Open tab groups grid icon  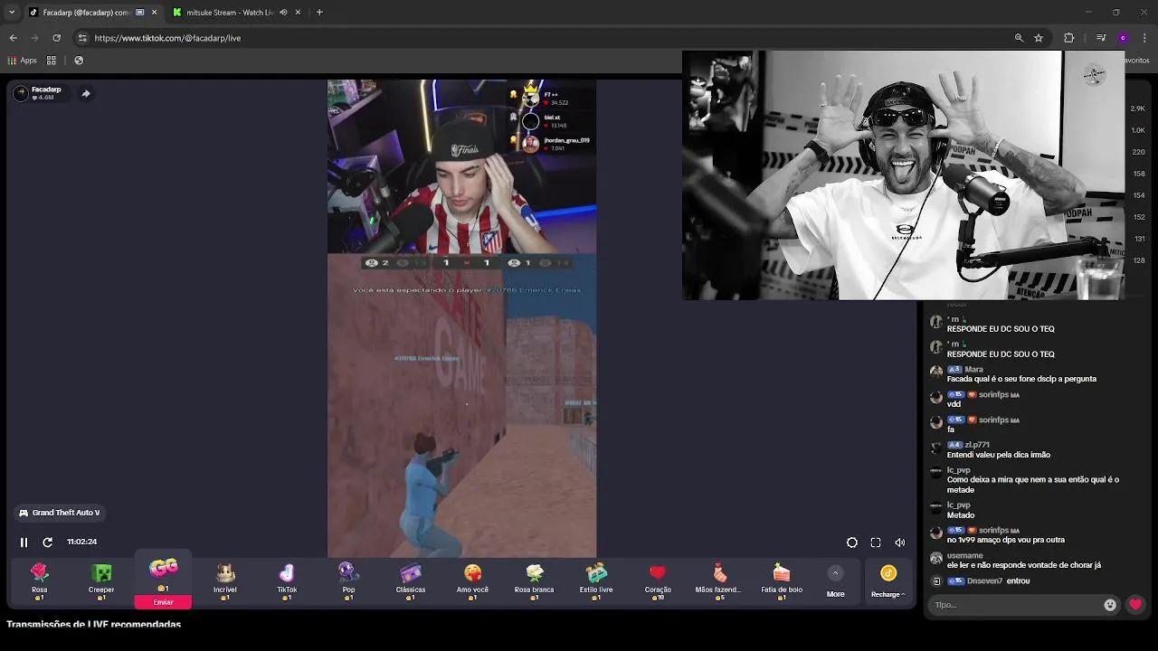click(x=52, y=61)
